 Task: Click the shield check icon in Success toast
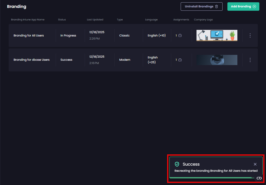pyautogui.click(x=177, y=164)
